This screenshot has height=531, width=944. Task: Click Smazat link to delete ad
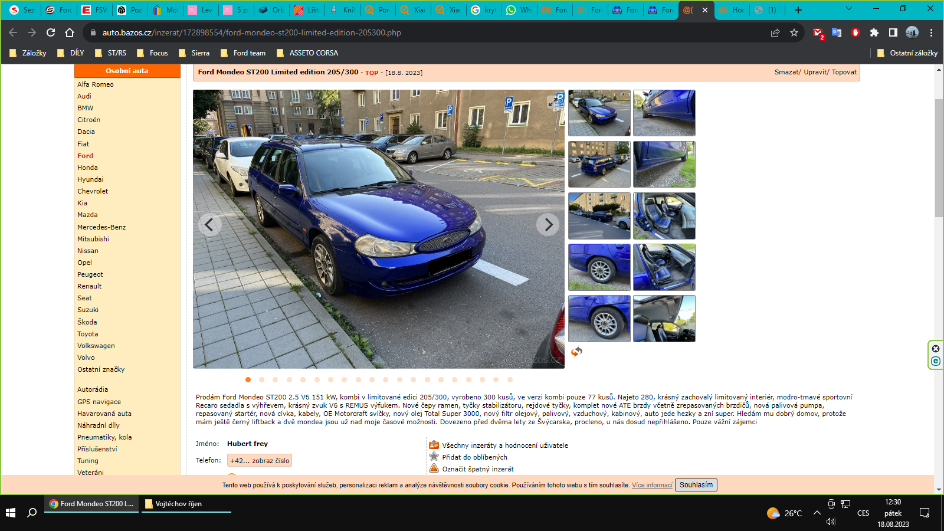point(788,72)
